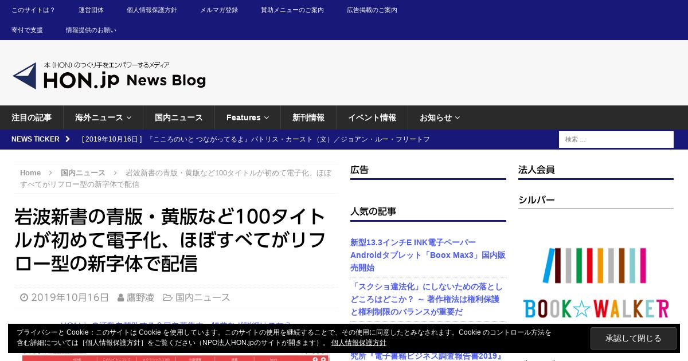Click the HON.jp News Blog logo
The height and width of the screenshot is (361, 688).
coord(109,76)
